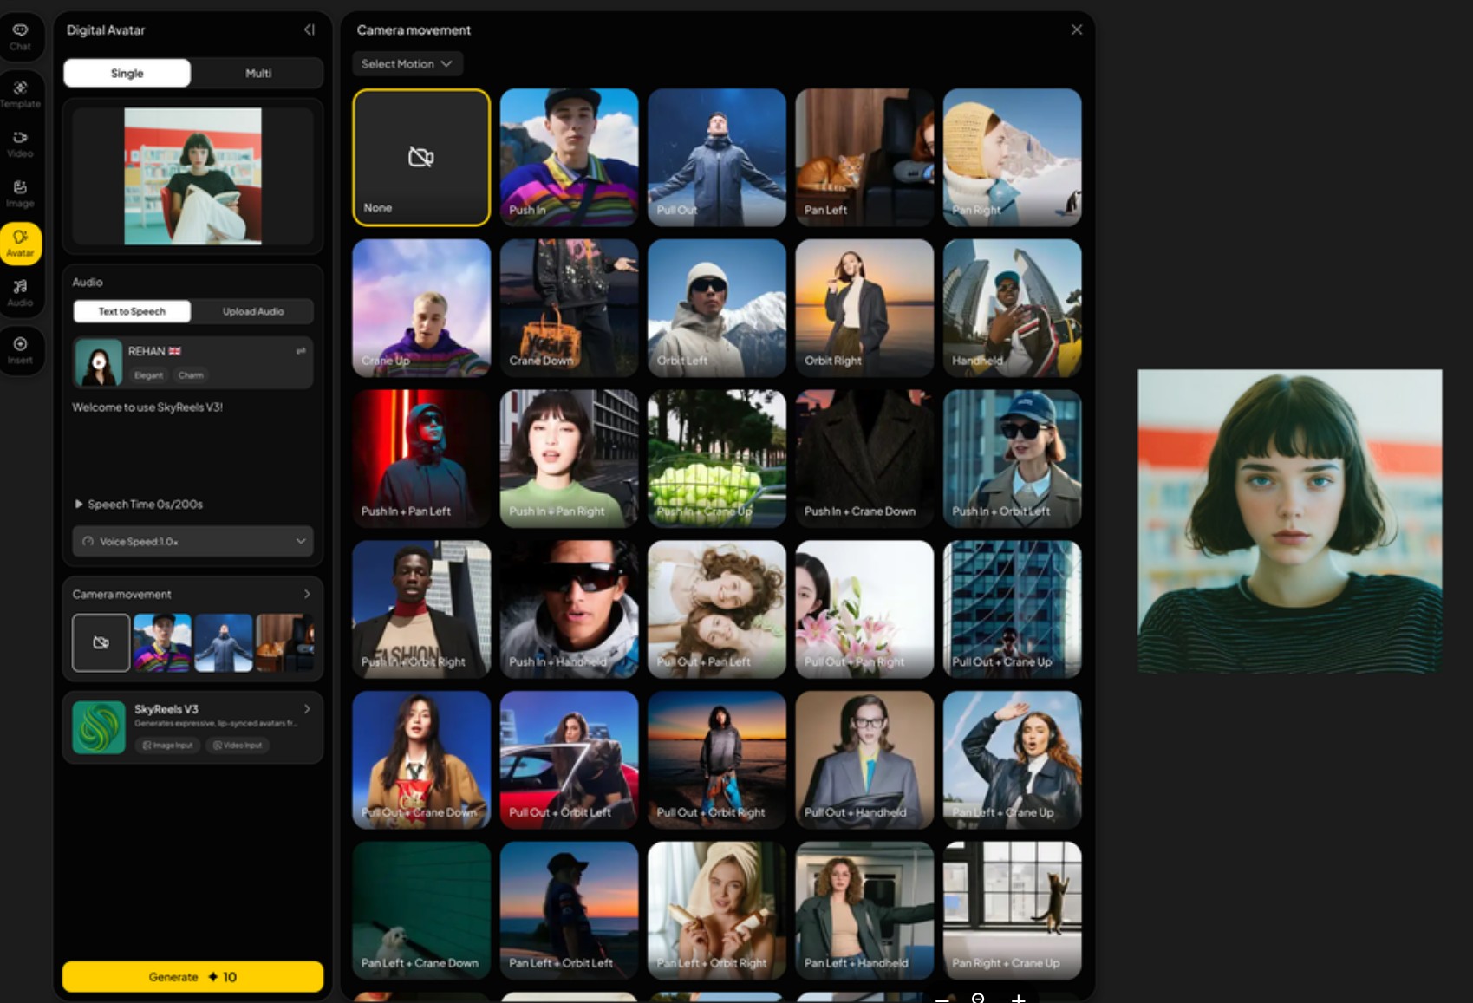Select the Avatar tool in the sidebar
1473x1003 pixels.
(x=21, y=244)
